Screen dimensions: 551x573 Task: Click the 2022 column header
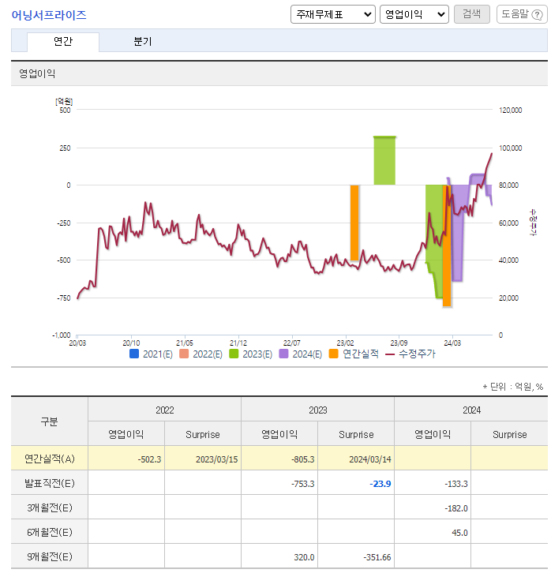point(164,410)
